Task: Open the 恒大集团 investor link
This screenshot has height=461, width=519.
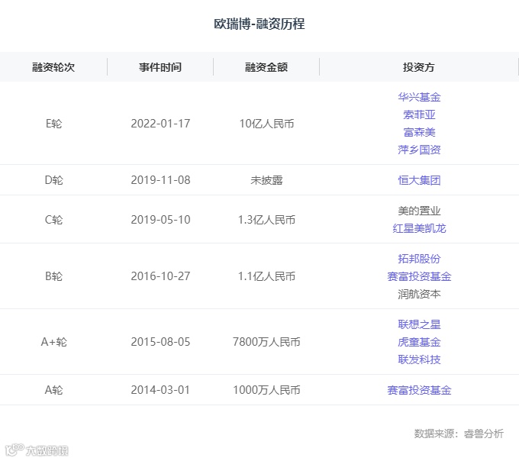Action: pyautogui.click(x=419, y=180)
